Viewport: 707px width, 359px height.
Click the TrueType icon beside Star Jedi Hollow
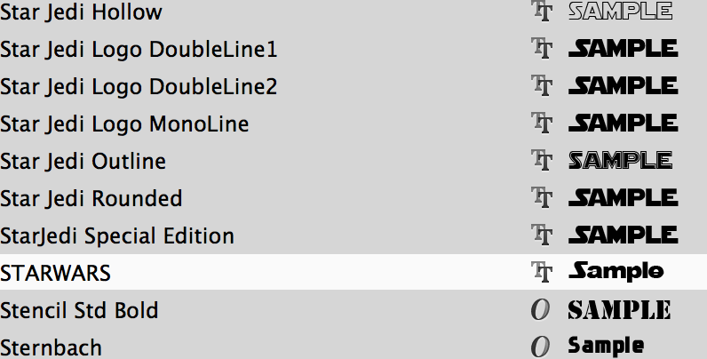coord(542,11)
